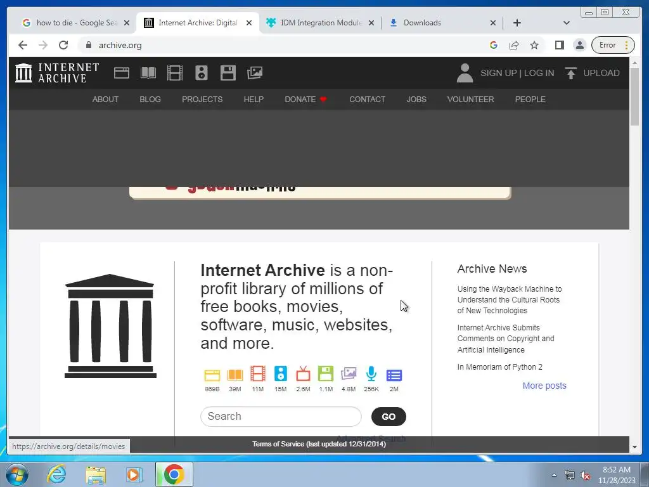Open the 2M collections list icon
Screen dimensions: 649x487
click(394, 375)
